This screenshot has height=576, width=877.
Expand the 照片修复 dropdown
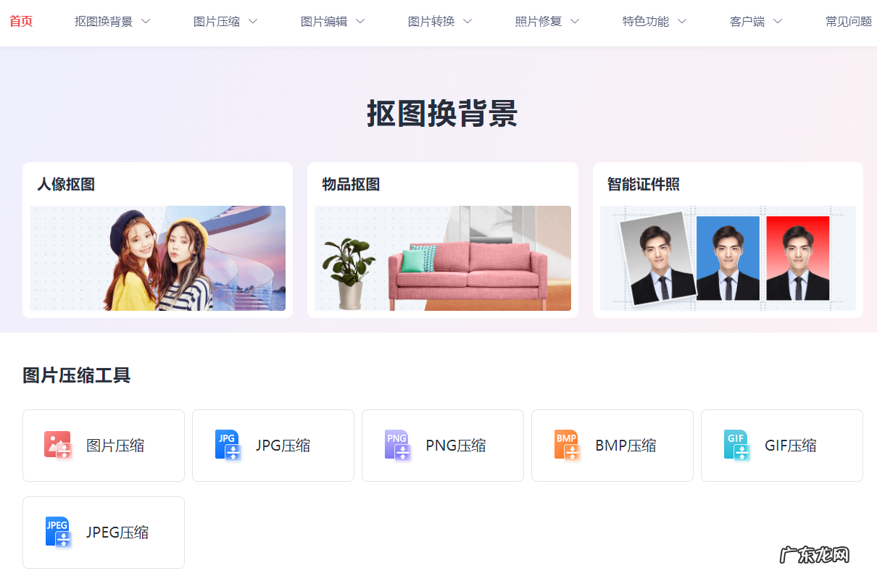point(539,21)
